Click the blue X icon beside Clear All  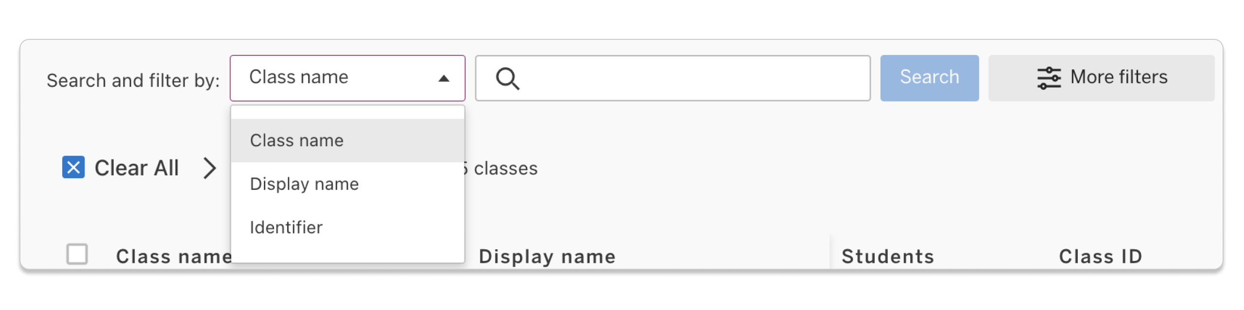coord(73,168)
